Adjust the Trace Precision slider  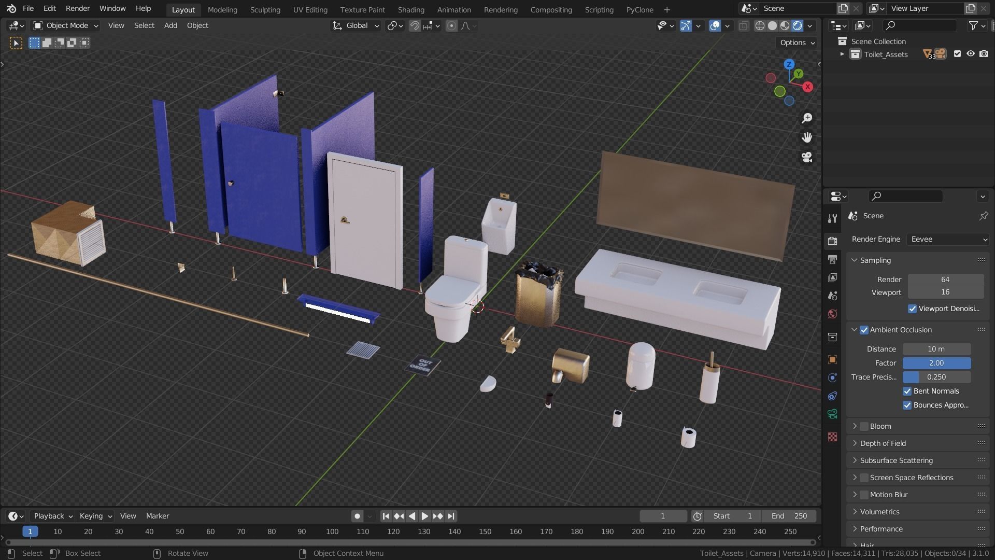click(x=936, y=377)
